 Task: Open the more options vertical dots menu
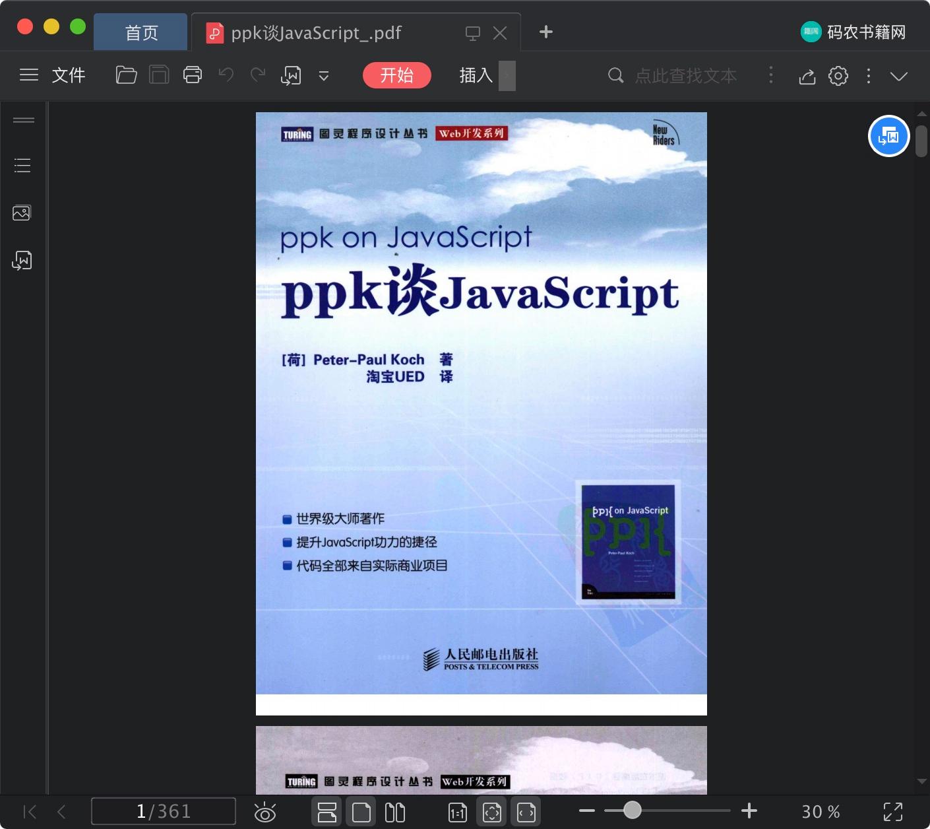click(x=869, y=76)
